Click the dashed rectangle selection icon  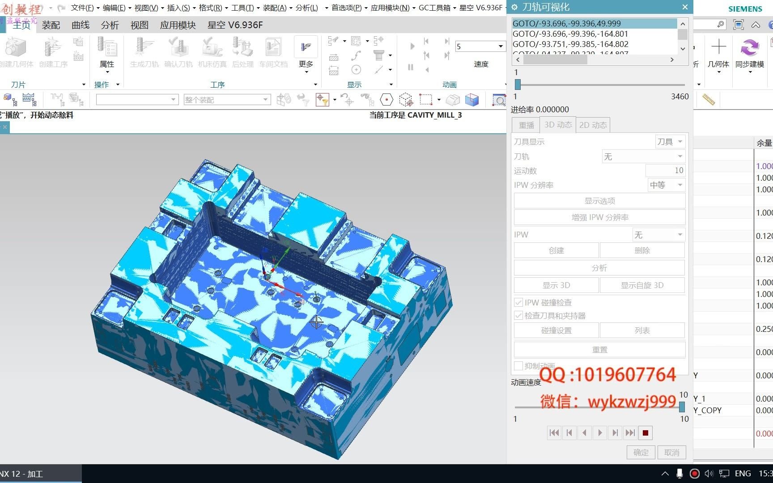coord(425,99)
